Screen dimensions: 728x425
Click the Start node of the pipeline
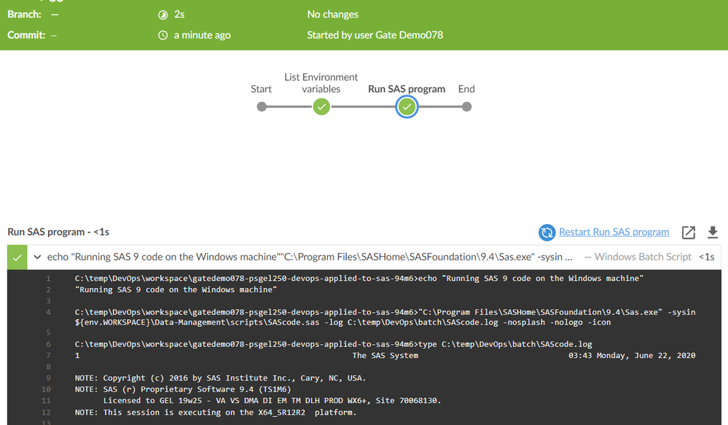262,107
